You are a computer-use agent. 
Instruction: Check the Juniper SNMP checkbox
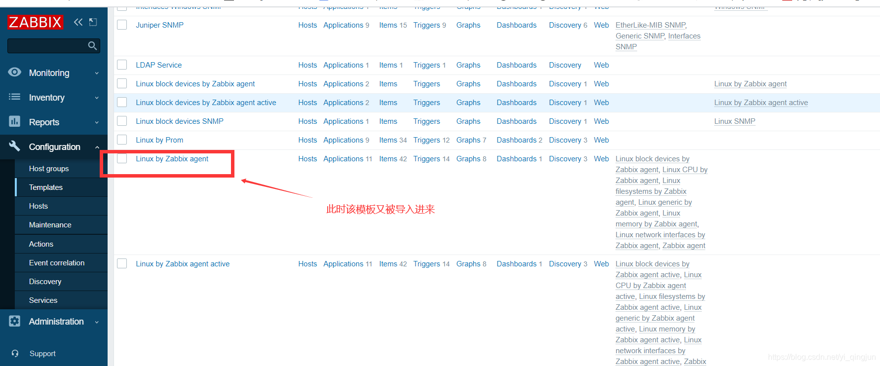[122, 25]
